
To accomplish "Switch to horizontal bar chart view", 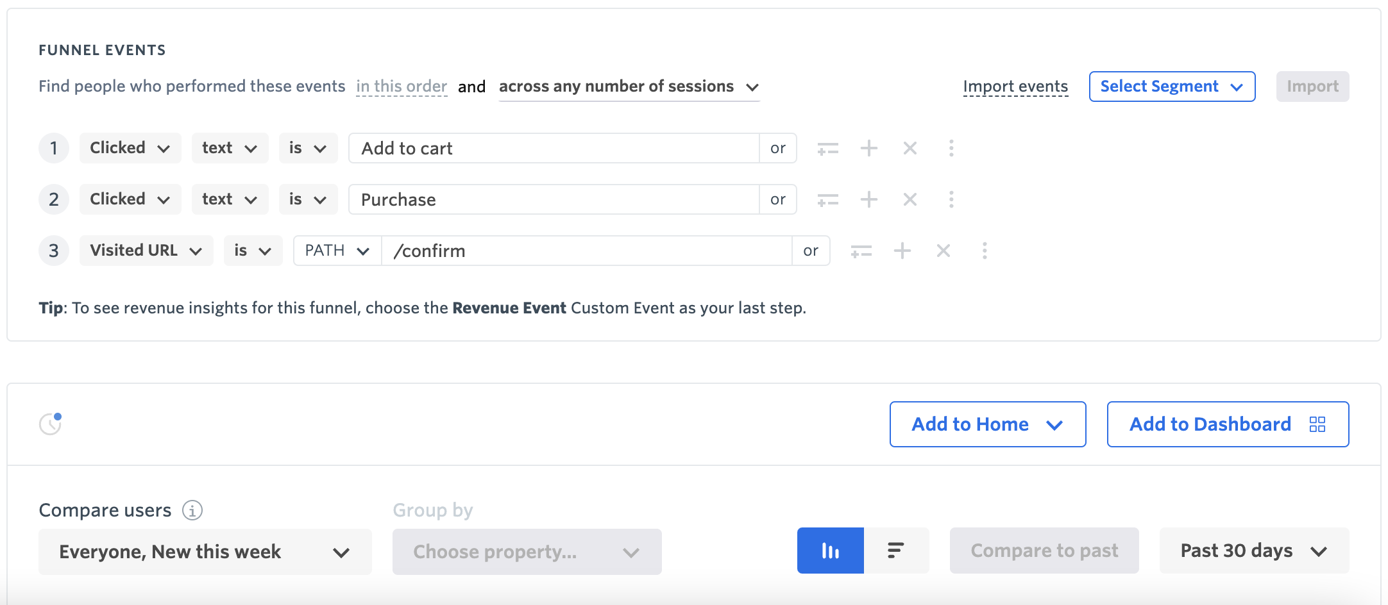I will [895, 551].
